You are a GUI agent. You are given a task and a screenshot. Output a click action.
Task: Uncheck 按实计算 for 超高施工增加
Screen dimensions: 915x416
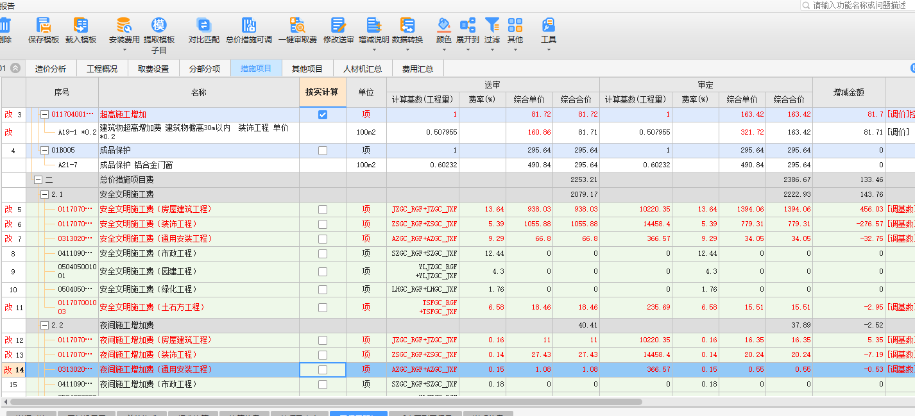323,115
